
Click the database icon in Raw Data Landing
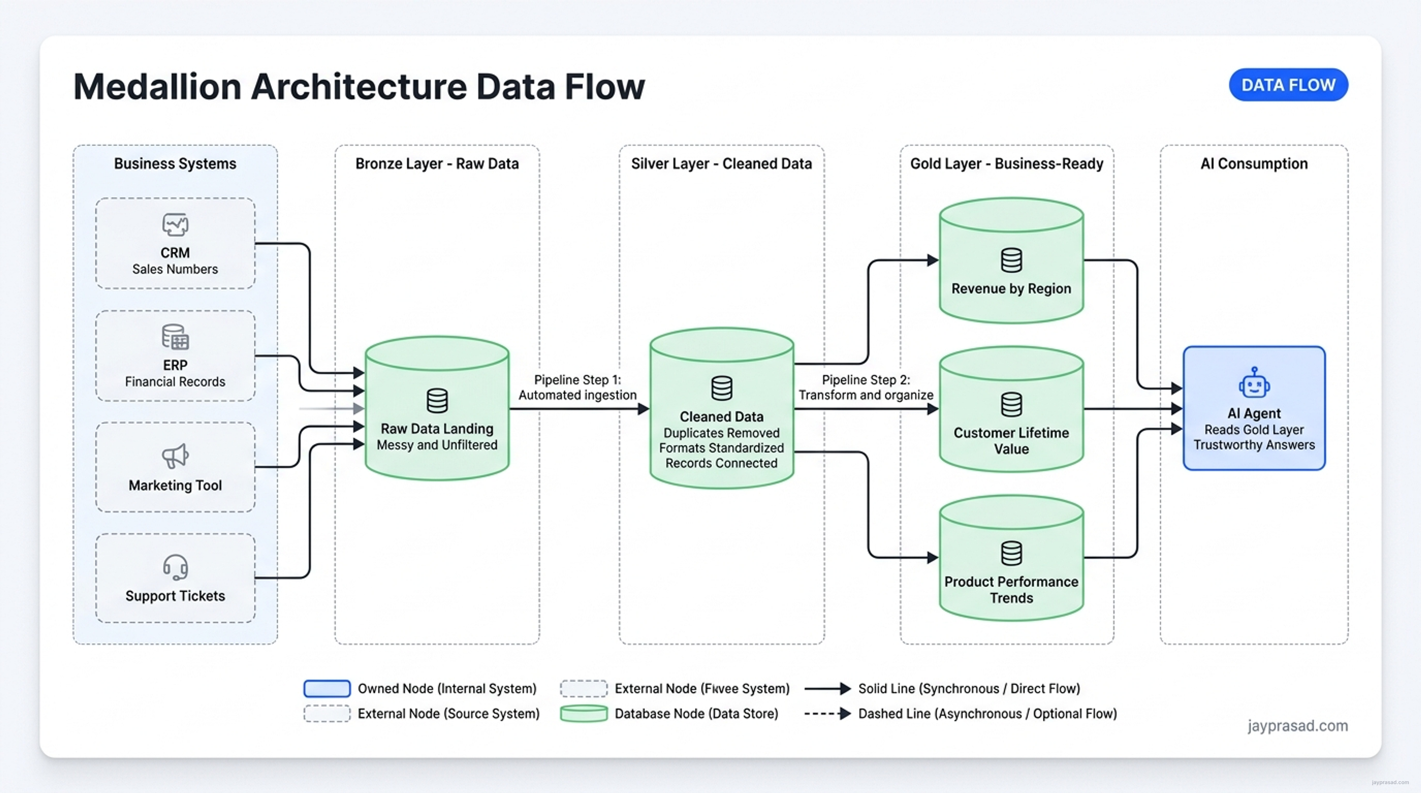[437, 401]
